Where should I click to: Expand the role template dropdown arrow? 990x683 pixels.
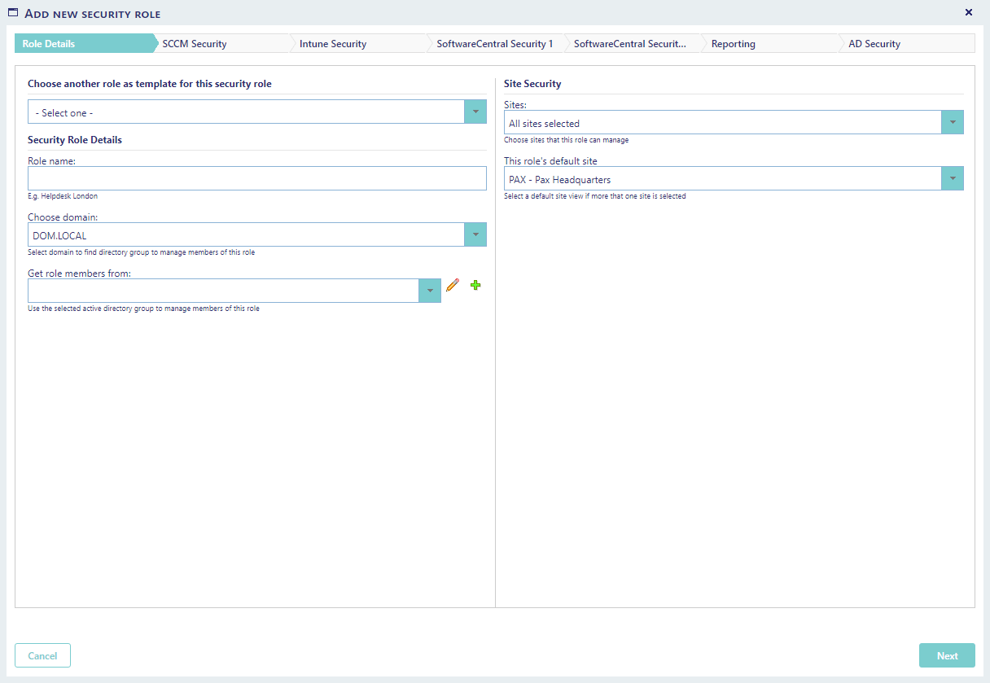coord(475,112)
